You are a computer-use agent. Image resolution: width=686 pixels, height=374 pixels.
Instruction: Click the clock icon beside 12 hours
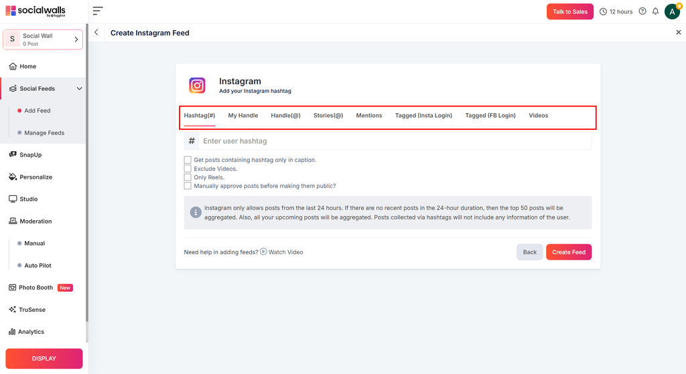coord(603,12)
